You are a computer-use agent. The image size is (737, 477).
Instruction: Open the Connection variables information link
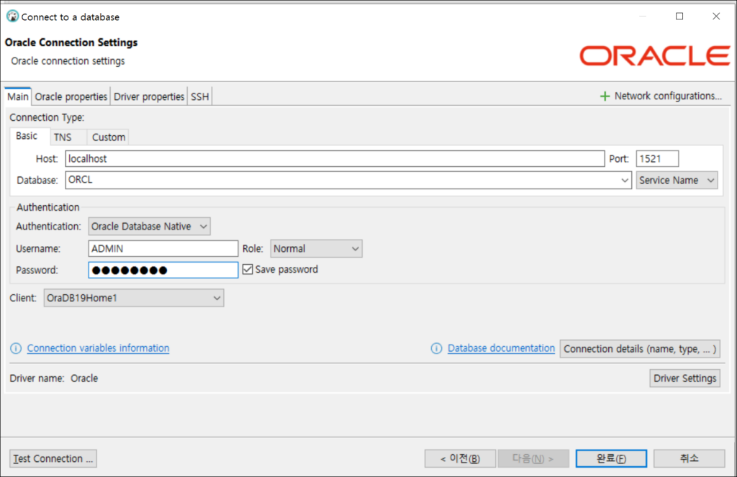point(98,348)
